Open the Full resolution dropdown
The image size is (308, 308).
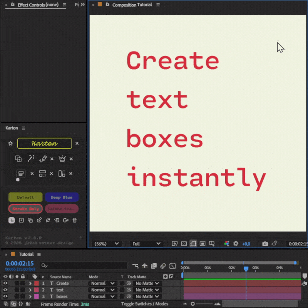pos(146,243)
